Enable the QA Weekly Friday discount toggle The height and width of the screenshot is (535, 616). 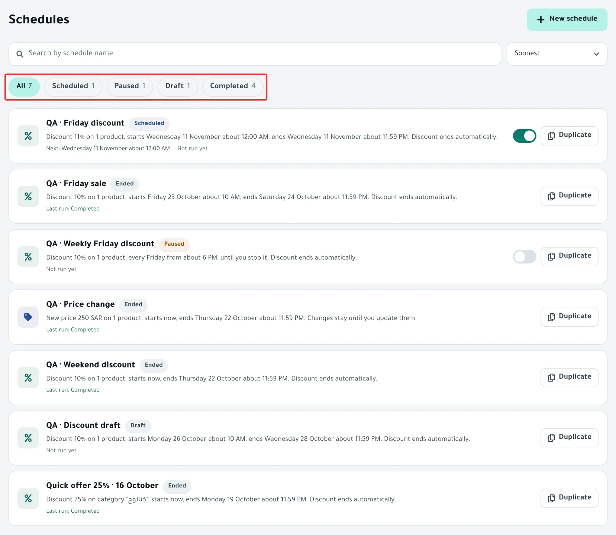[525, 257]
